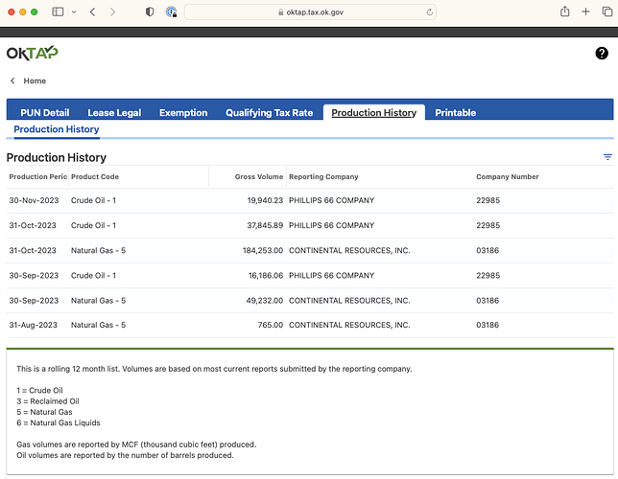Expand the sidebar dropdown chevron
This screenshot has width=618, height=479.
pyautogui.click(x=74, y=12)
